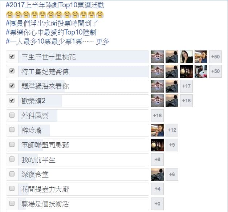
Task: Show the +8 voters for 我的前半生
Action: [x=157, y=159]
